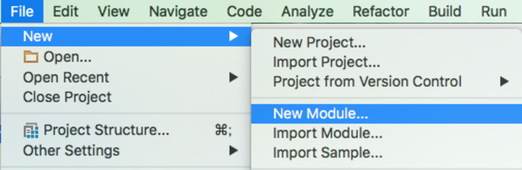Click the Project Structure icon
Screen dimensions: 522x170
point(31,131)
